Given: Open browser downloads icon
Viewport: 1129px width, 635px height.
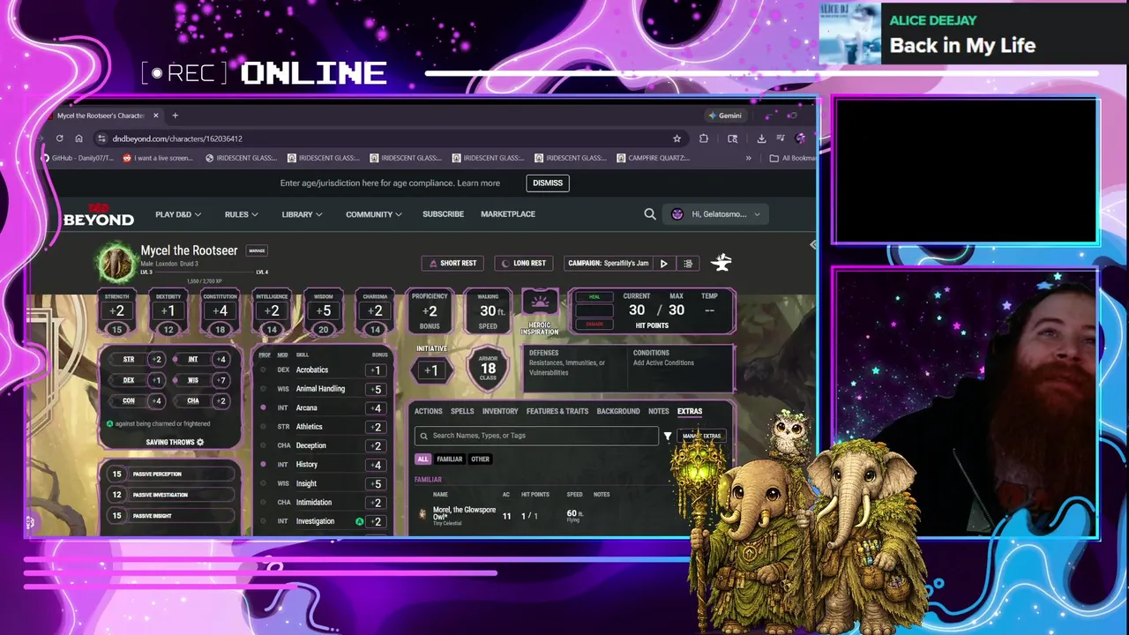Looking at the screenshot, I should click(761, 138).
